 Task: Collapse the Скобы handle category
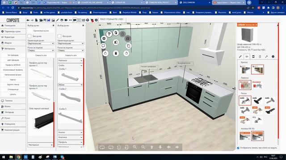pos(70,65)
